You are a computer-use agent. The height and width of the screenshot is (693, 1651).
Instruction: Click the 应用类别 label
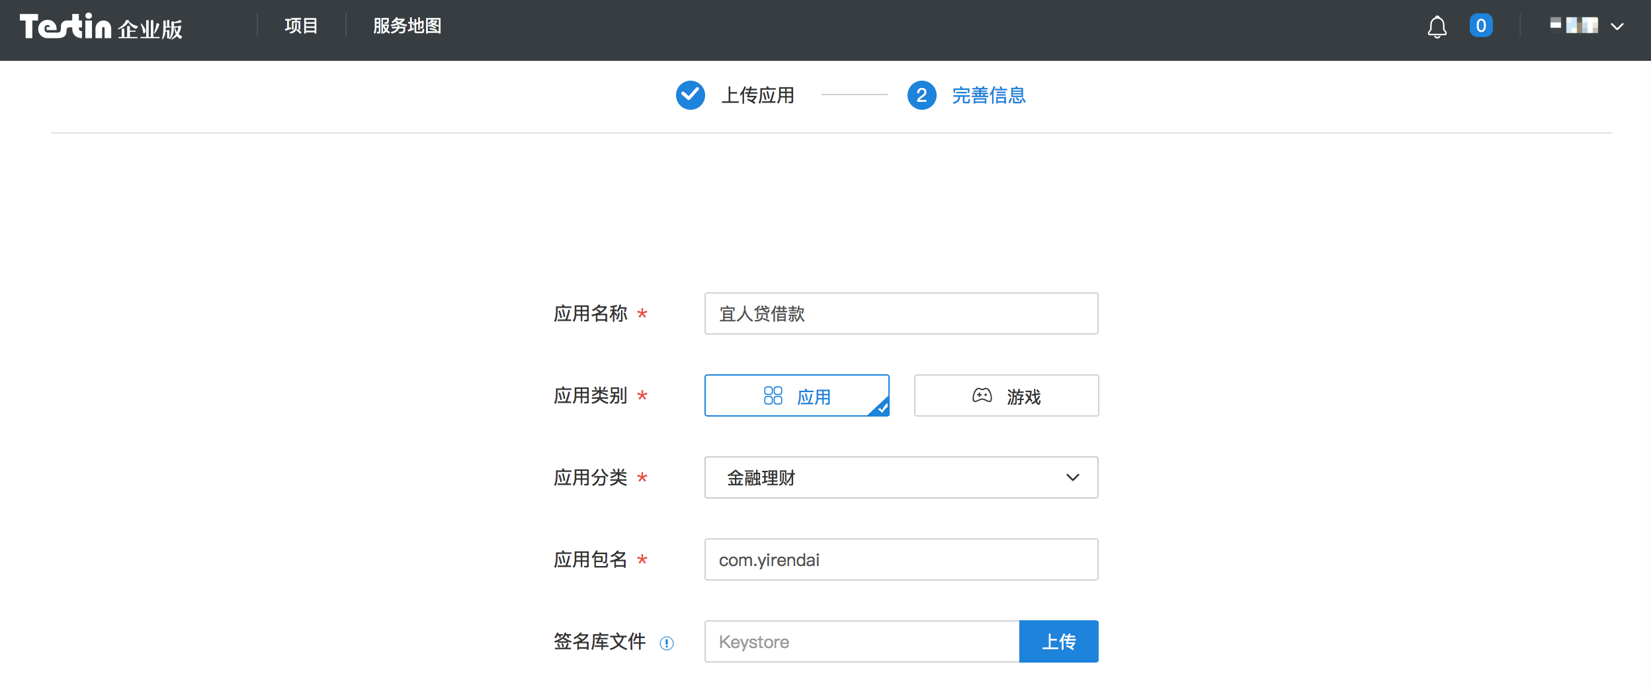(x=591, y=395)
